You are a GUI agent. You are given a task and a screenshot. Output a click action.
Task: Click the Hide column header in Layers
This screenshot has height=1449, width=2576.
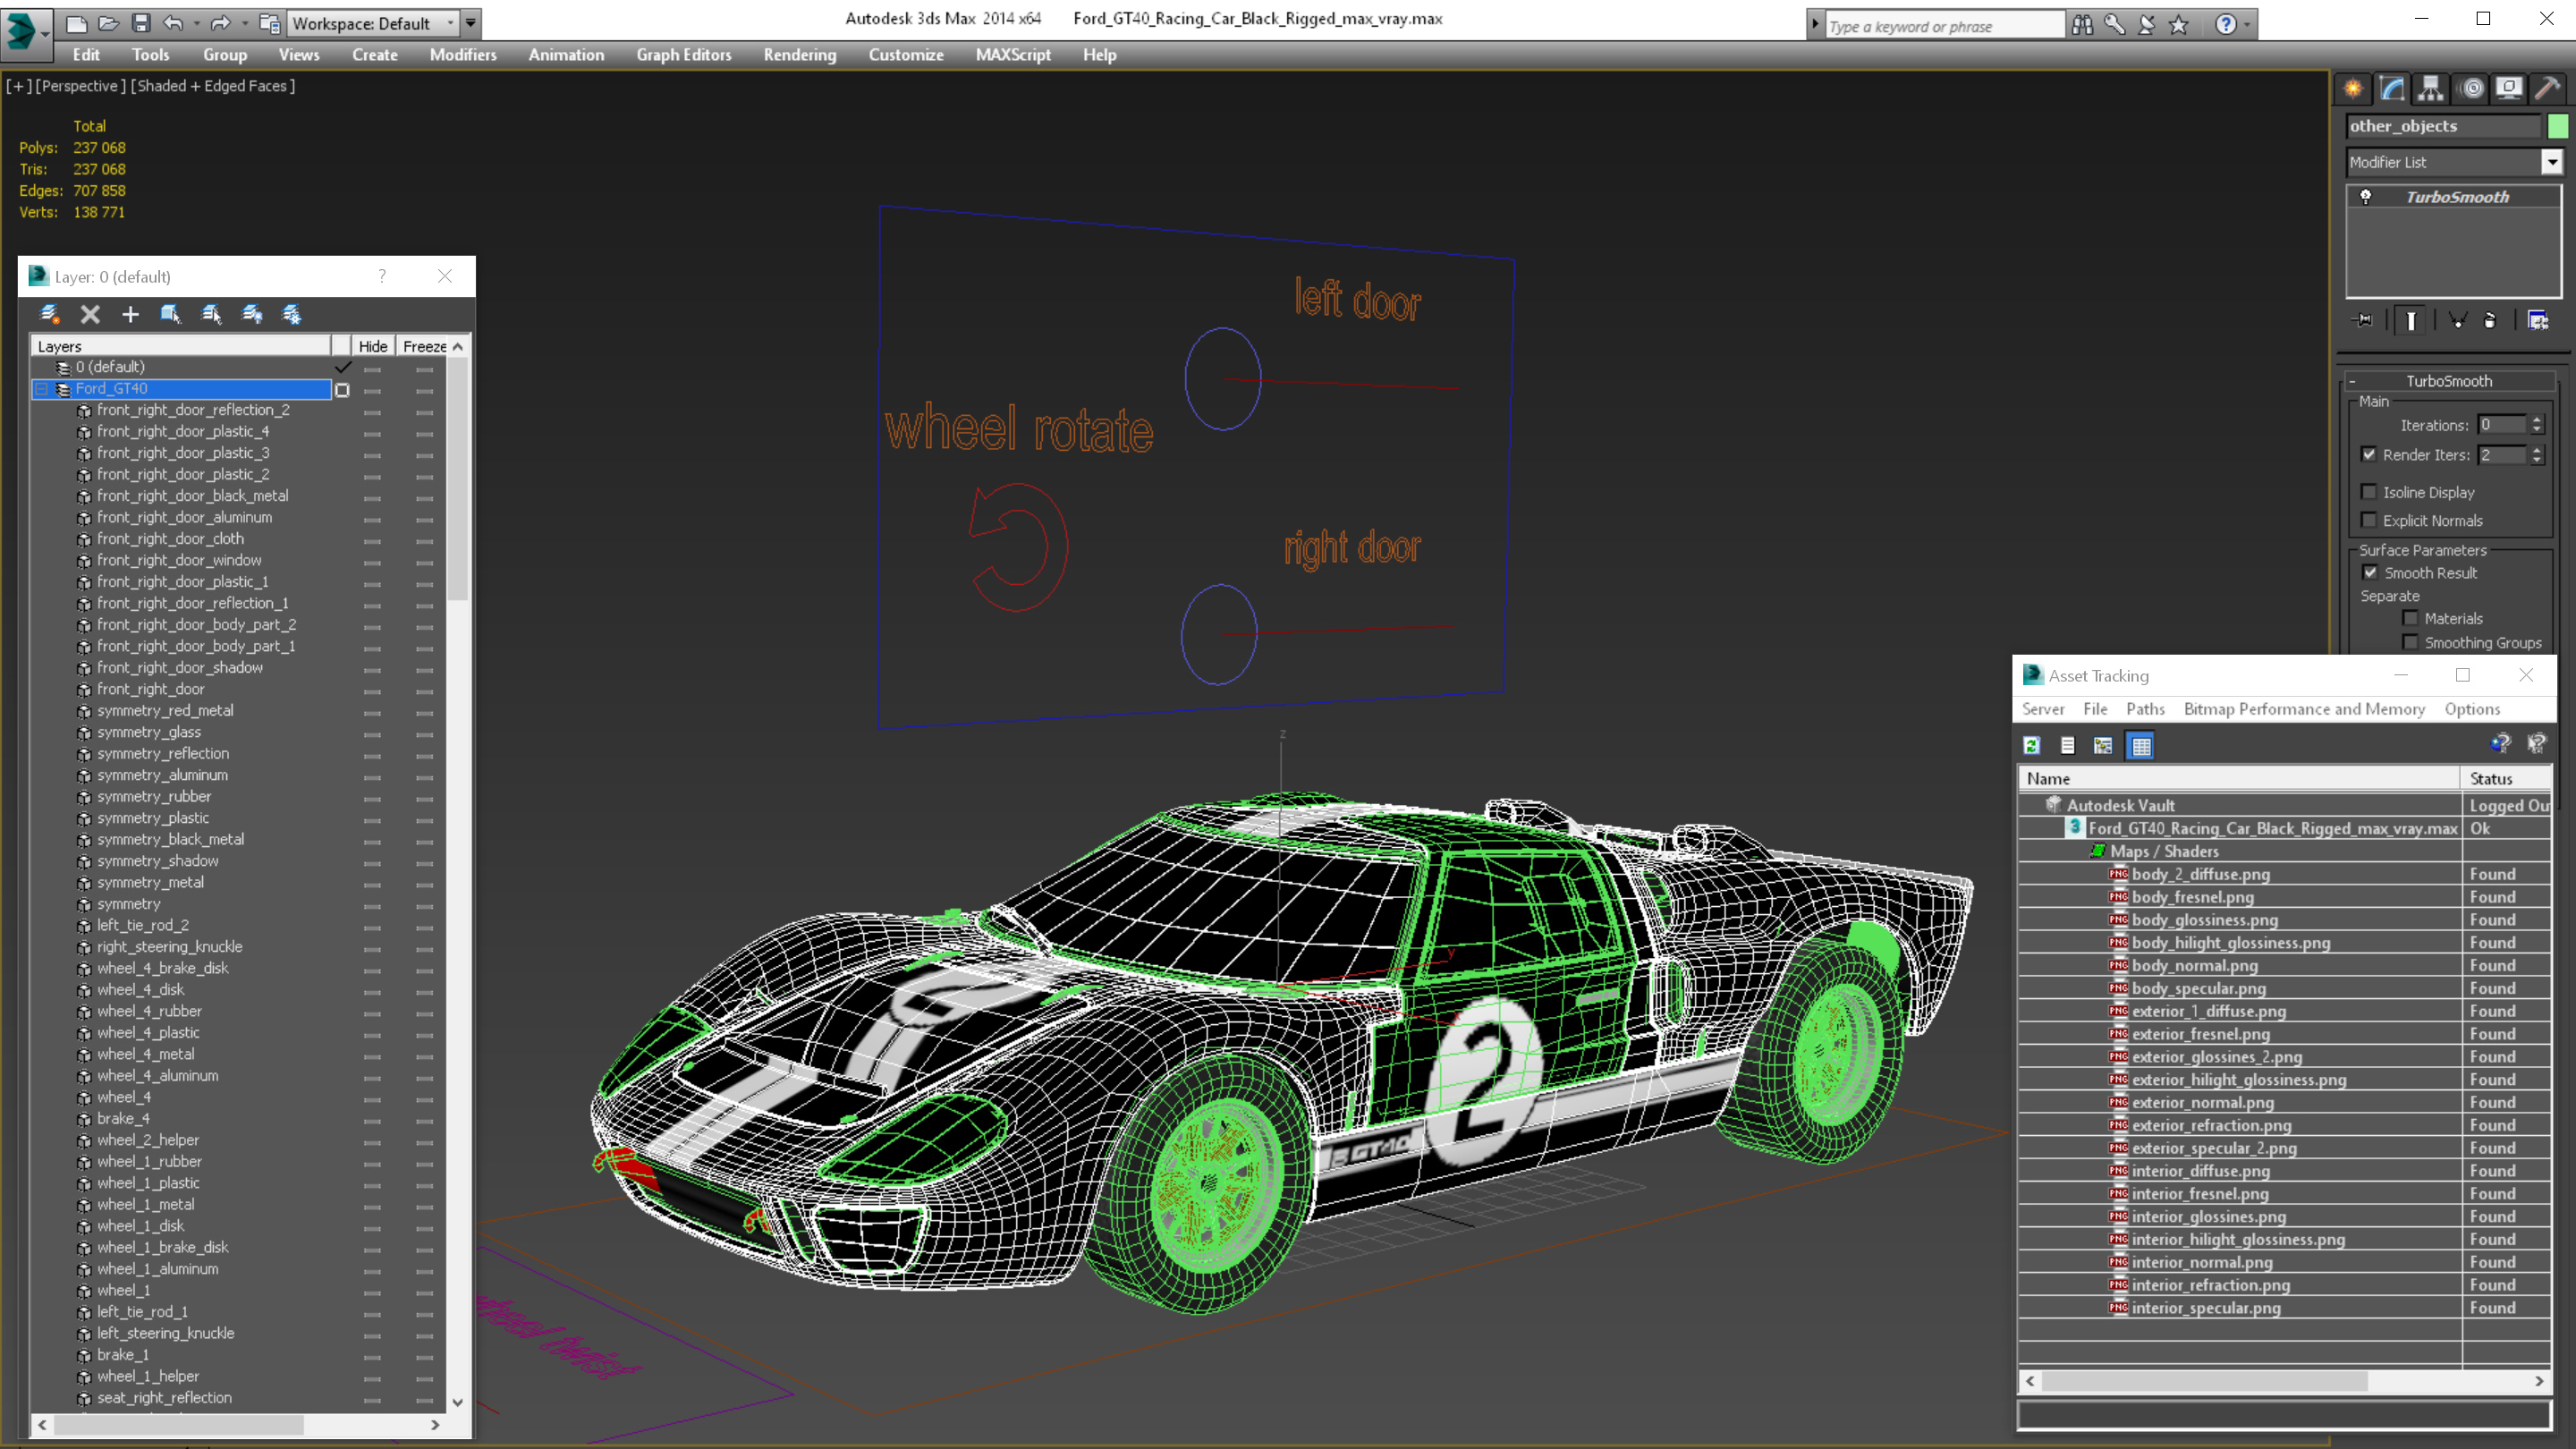[x=373, y=346]
